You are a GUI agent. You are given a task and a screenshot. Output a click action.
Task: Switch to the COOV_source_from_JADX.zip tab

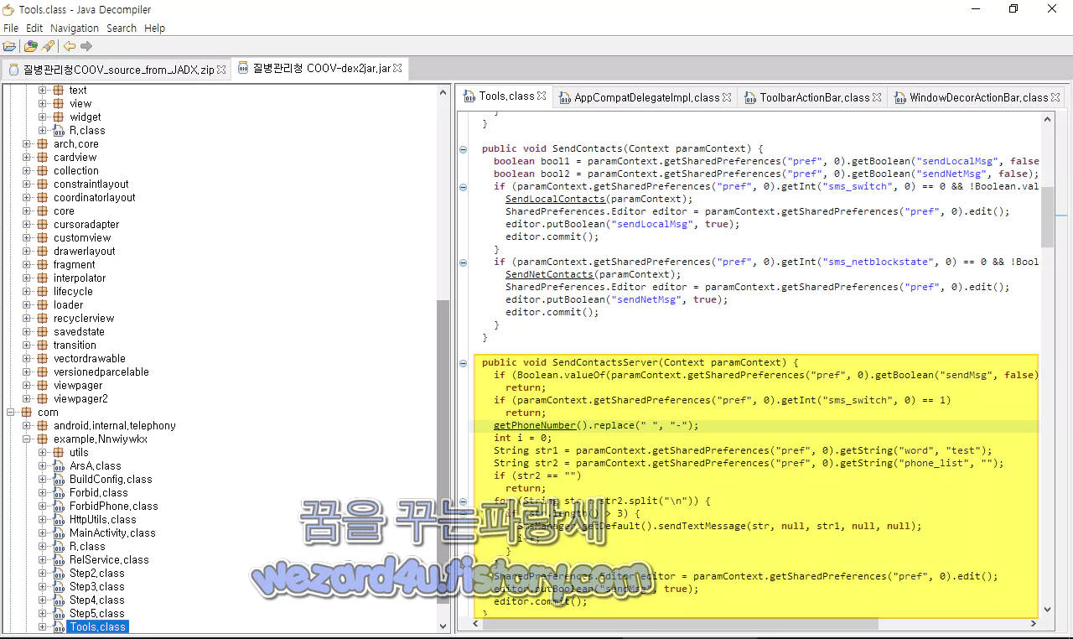click(117, 70)
